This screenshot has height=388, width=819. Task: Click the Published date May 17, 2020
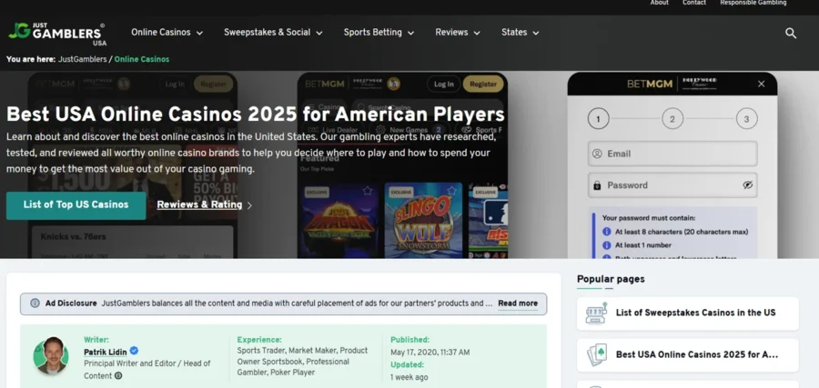[430, 353]
